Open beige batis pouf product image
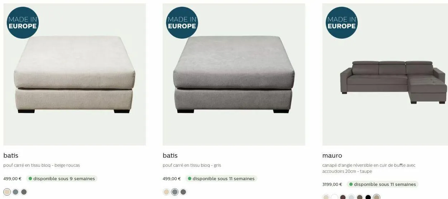Screen dimensions: 448x199 click(75, 74)
